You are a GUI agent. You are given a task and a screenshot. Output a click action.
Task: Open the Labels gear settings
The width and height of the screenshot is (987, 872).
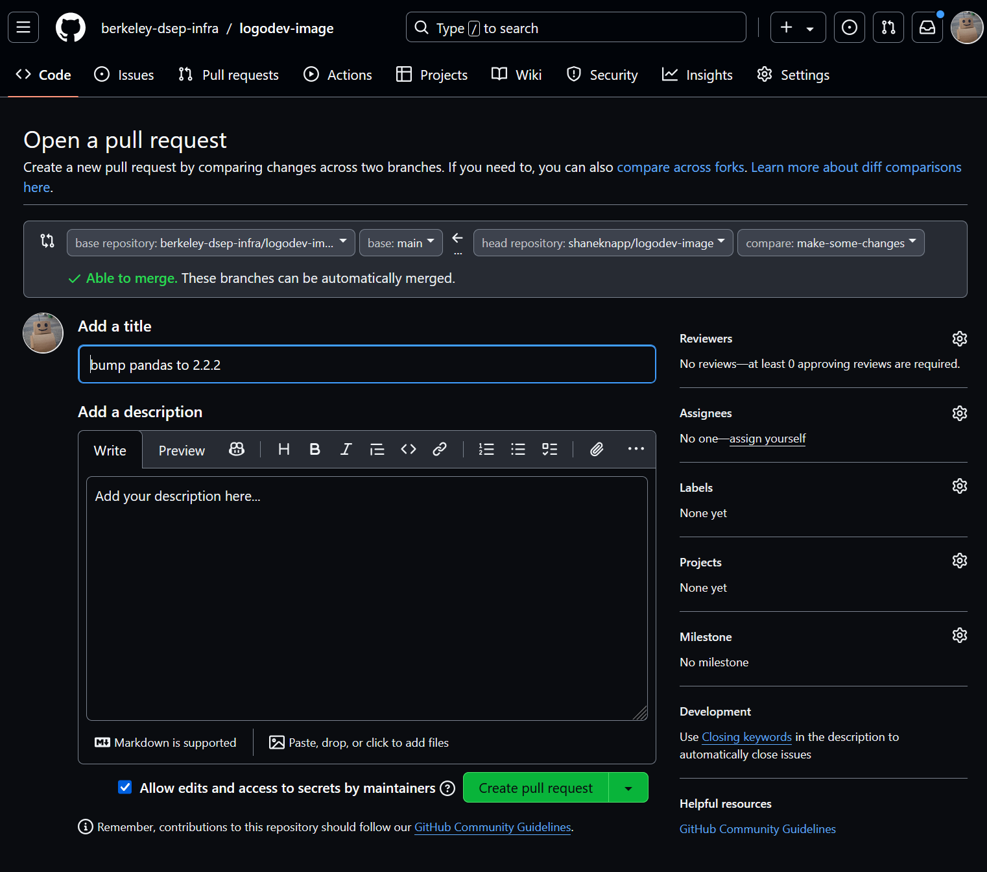(959, 486)
